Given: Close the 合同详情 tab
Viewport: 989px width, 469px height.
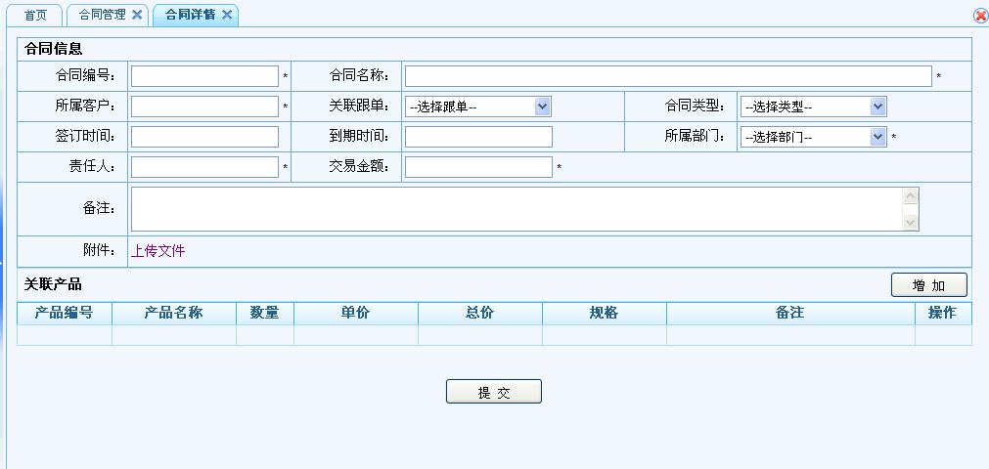Looking at the screenshot, I should click(x=227, y=15).
